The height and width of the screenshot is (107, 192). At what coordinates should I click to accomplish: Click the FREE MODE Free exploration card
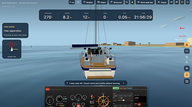tap(15, 30)
